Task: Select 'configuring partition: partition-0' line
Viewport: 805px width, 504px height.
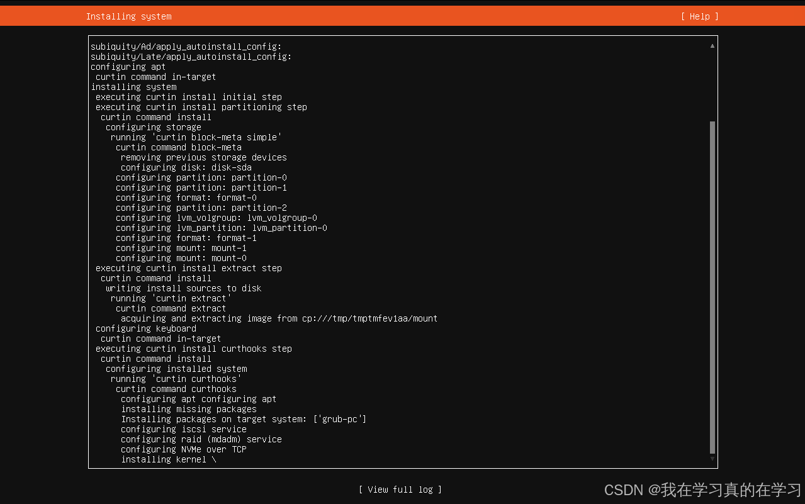Action: (x=201, y=177)
